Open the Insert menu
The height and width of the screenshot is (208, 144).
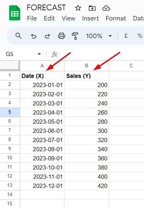tap(90, 18)
